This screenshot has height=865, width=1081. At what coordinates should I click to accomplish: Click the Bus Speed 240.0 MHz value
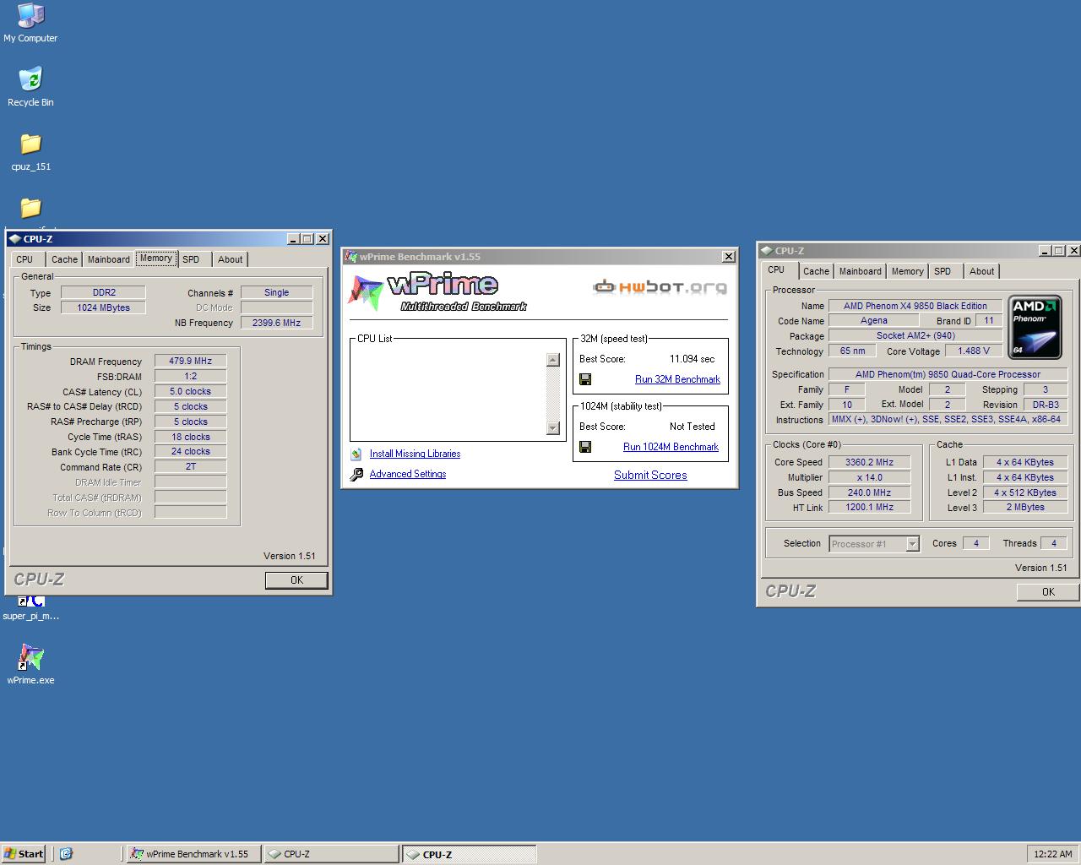(x=869, y=492)
